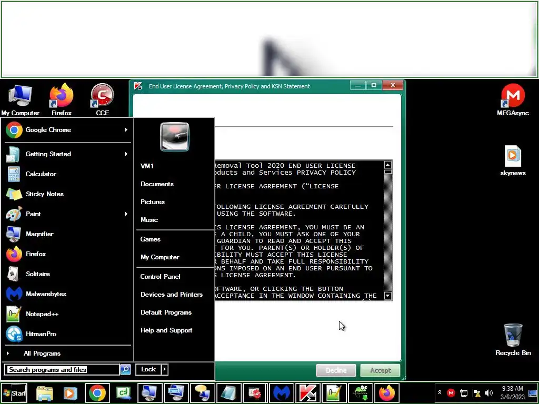Image resolution: width=539 pixels, height=404 pixels.
Task: Open the on-screen keyboard taskbar icon
Action: 176,393
